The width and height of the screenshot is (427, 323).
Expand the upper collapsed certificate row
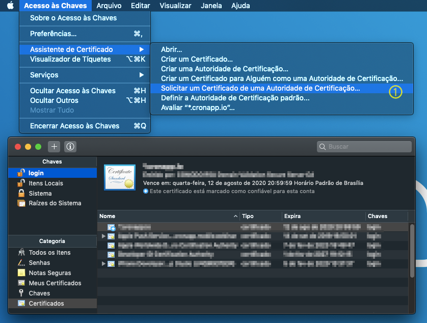click(x=103, y=236)
